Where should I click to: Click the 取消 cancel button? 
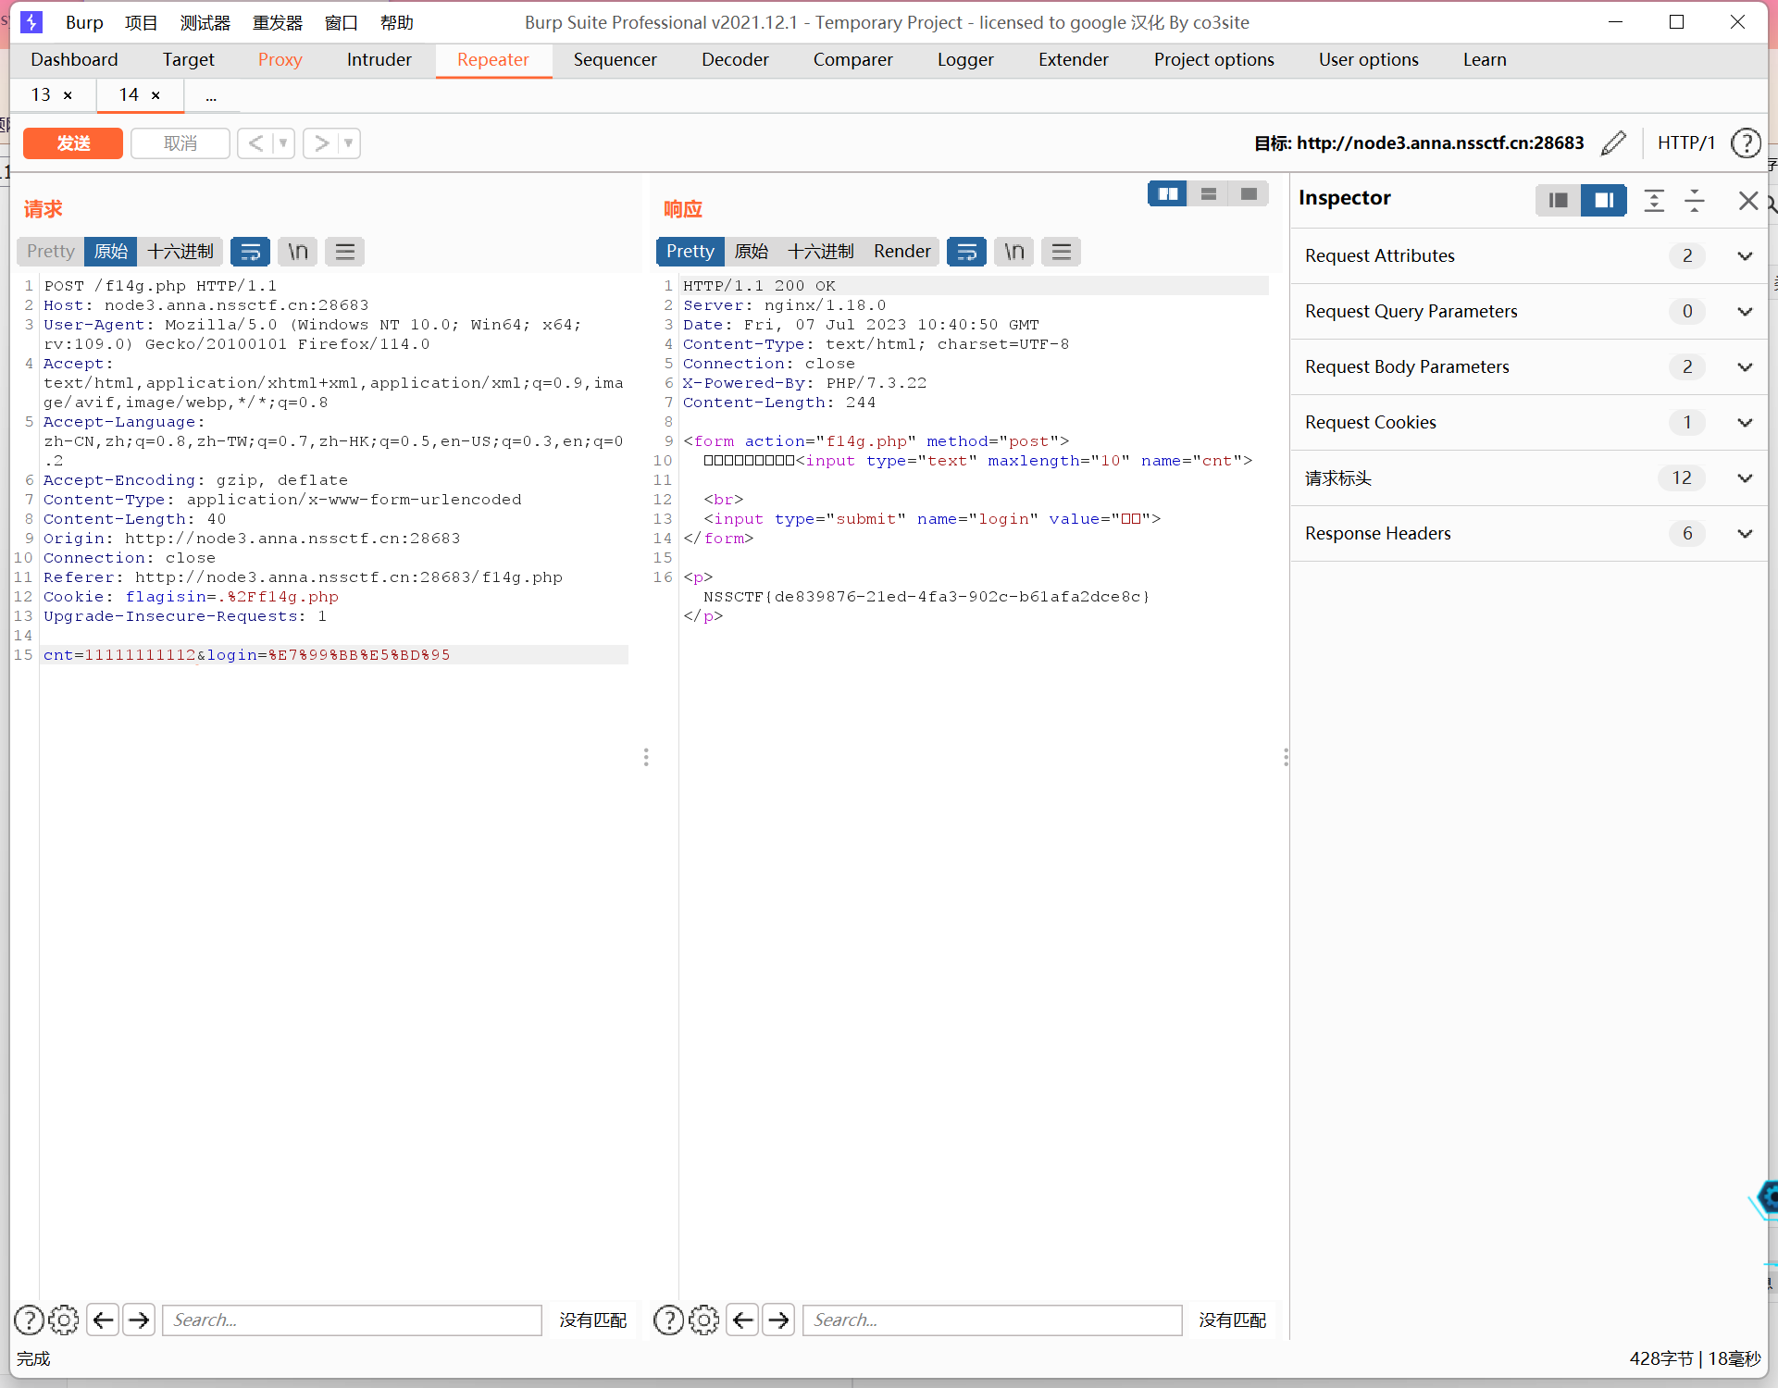click(x=180, y=143)
